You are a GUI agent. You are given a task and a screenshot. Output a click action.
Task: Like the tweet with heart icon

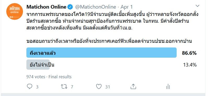pyautogui.click(x=99, y=87)
